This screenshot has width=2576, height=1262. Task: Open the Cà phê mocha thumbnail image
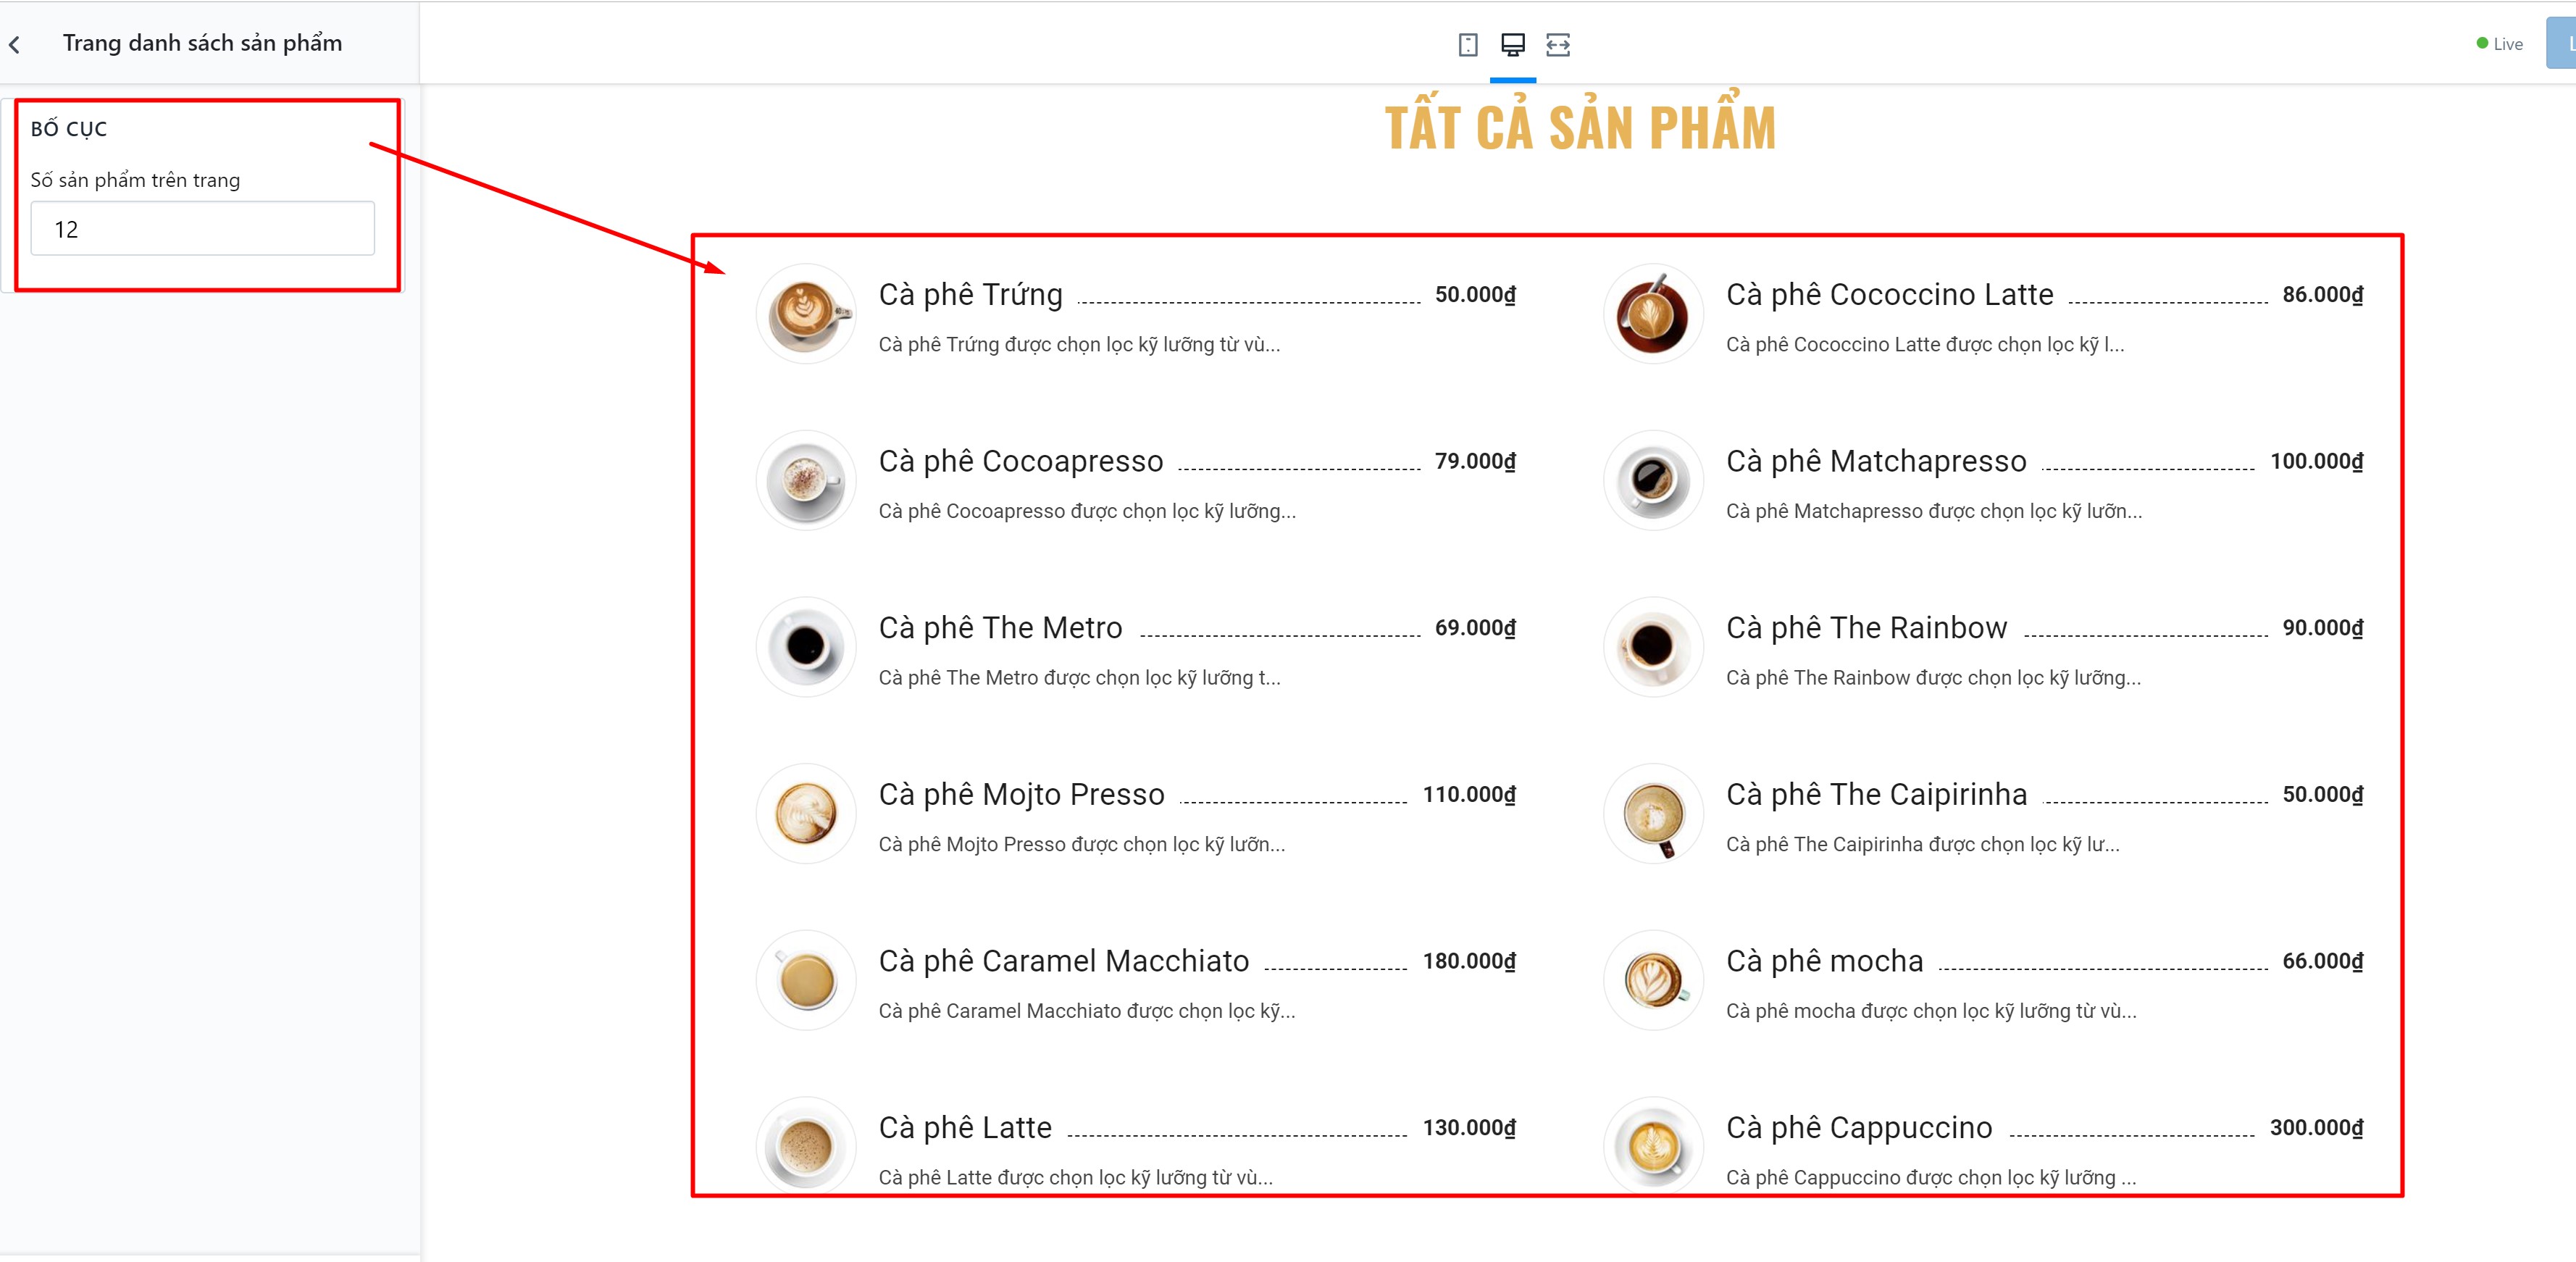coord(1653,980)
